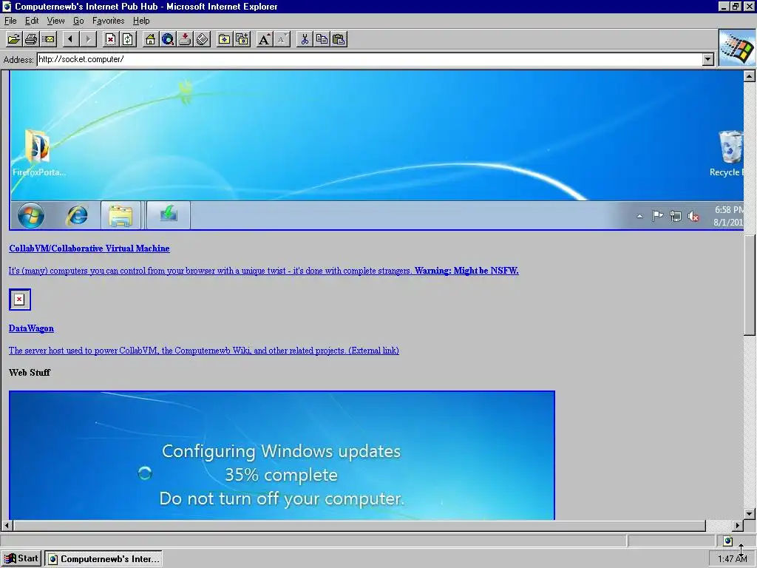The image size is (757, 568).
Task: Open the View menu
Action: (55, 21)
